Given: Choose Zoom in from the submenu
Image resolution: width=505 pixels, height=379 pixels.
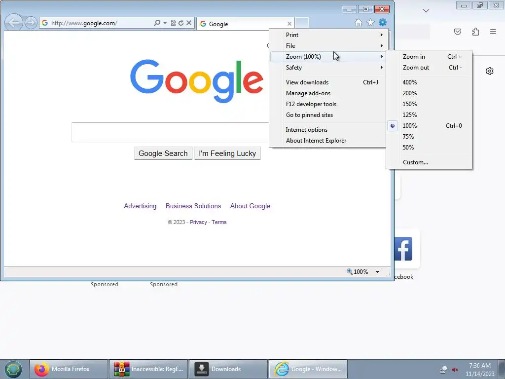Looking at the screenshot, I should tap(430, 57).
